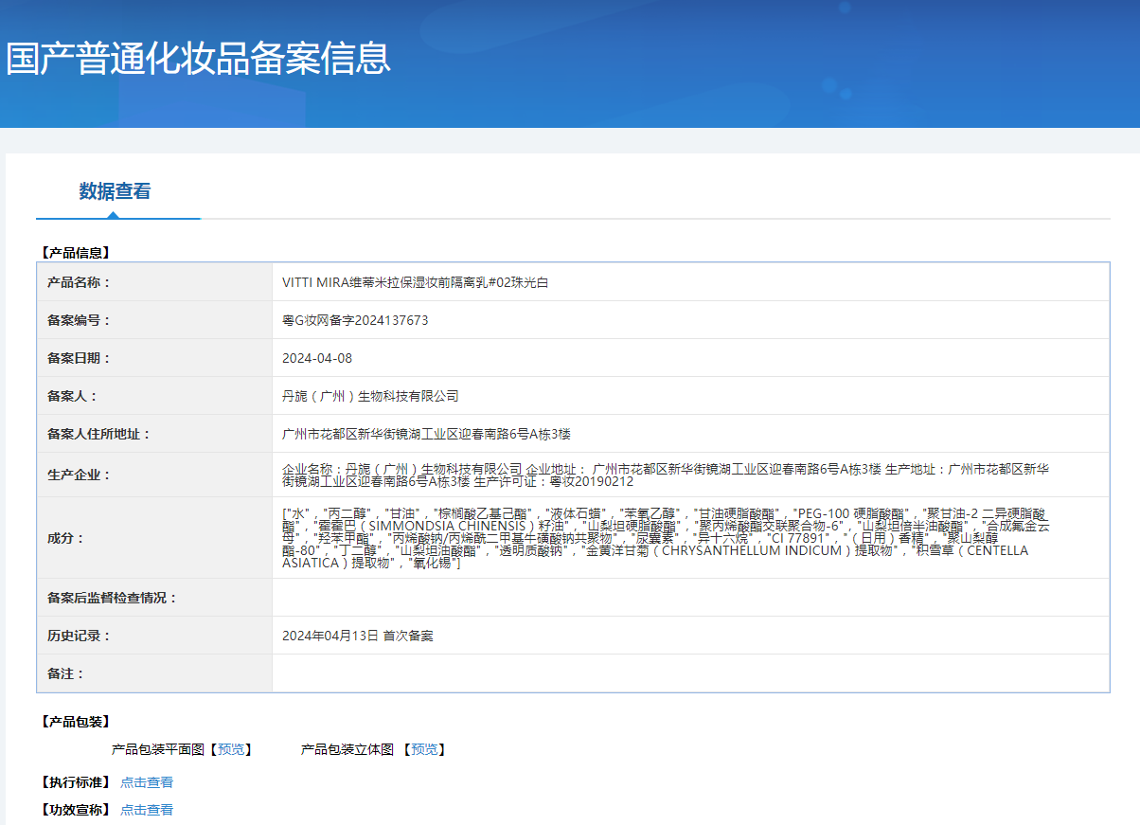
Task: Click the 生产企业 details text
Action: [665, 475]
